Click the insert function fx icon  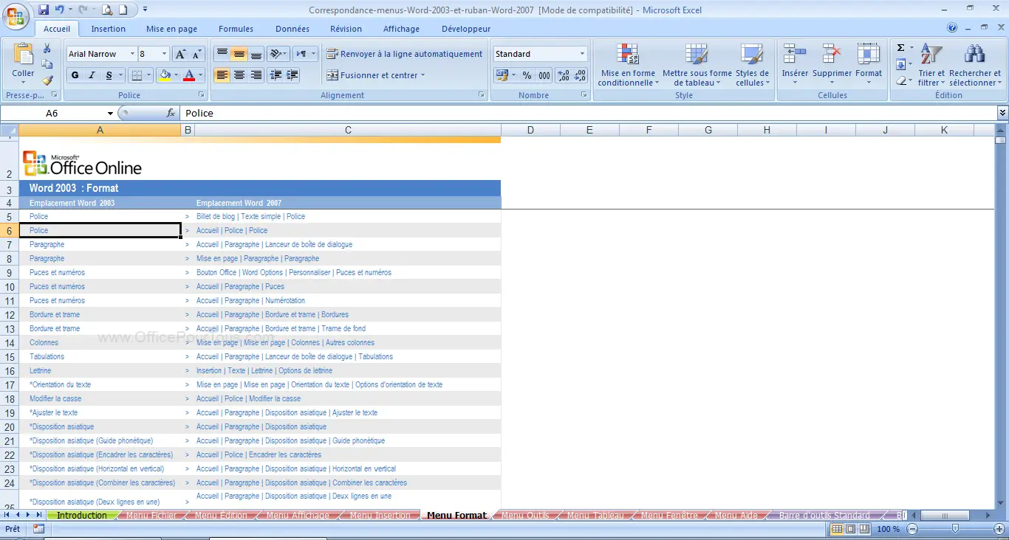[x=171, y=113]
